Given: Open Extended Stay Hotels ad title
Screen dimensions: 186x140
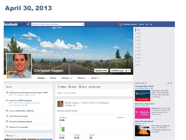Looking at the screenshot, I should [x=144, y=86].
